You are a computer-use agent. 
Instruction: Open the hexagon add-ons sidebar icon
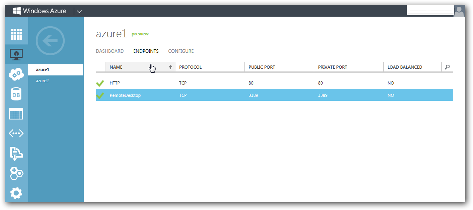(x=17, y=173)
